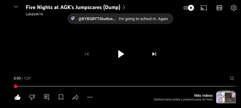The width and height of the screenshot is (241, 108).
Task: Save video with the bookmark icon
Action: (61, 97)
